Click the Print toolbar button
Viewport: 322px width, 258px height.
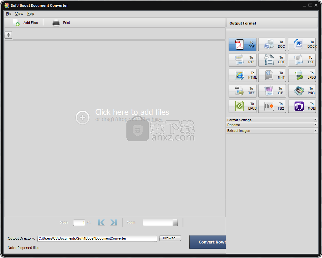coord(61,23)
